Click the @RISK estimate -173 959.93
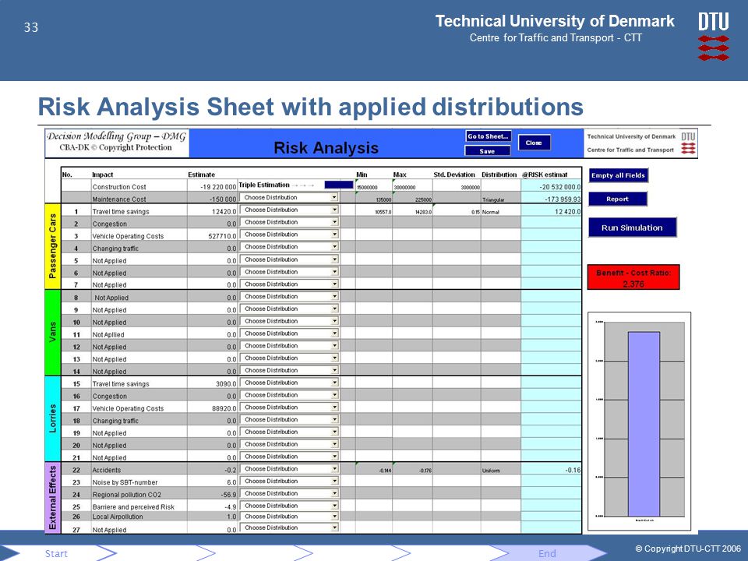The image size is (748, 561). (x=563, y=199)
